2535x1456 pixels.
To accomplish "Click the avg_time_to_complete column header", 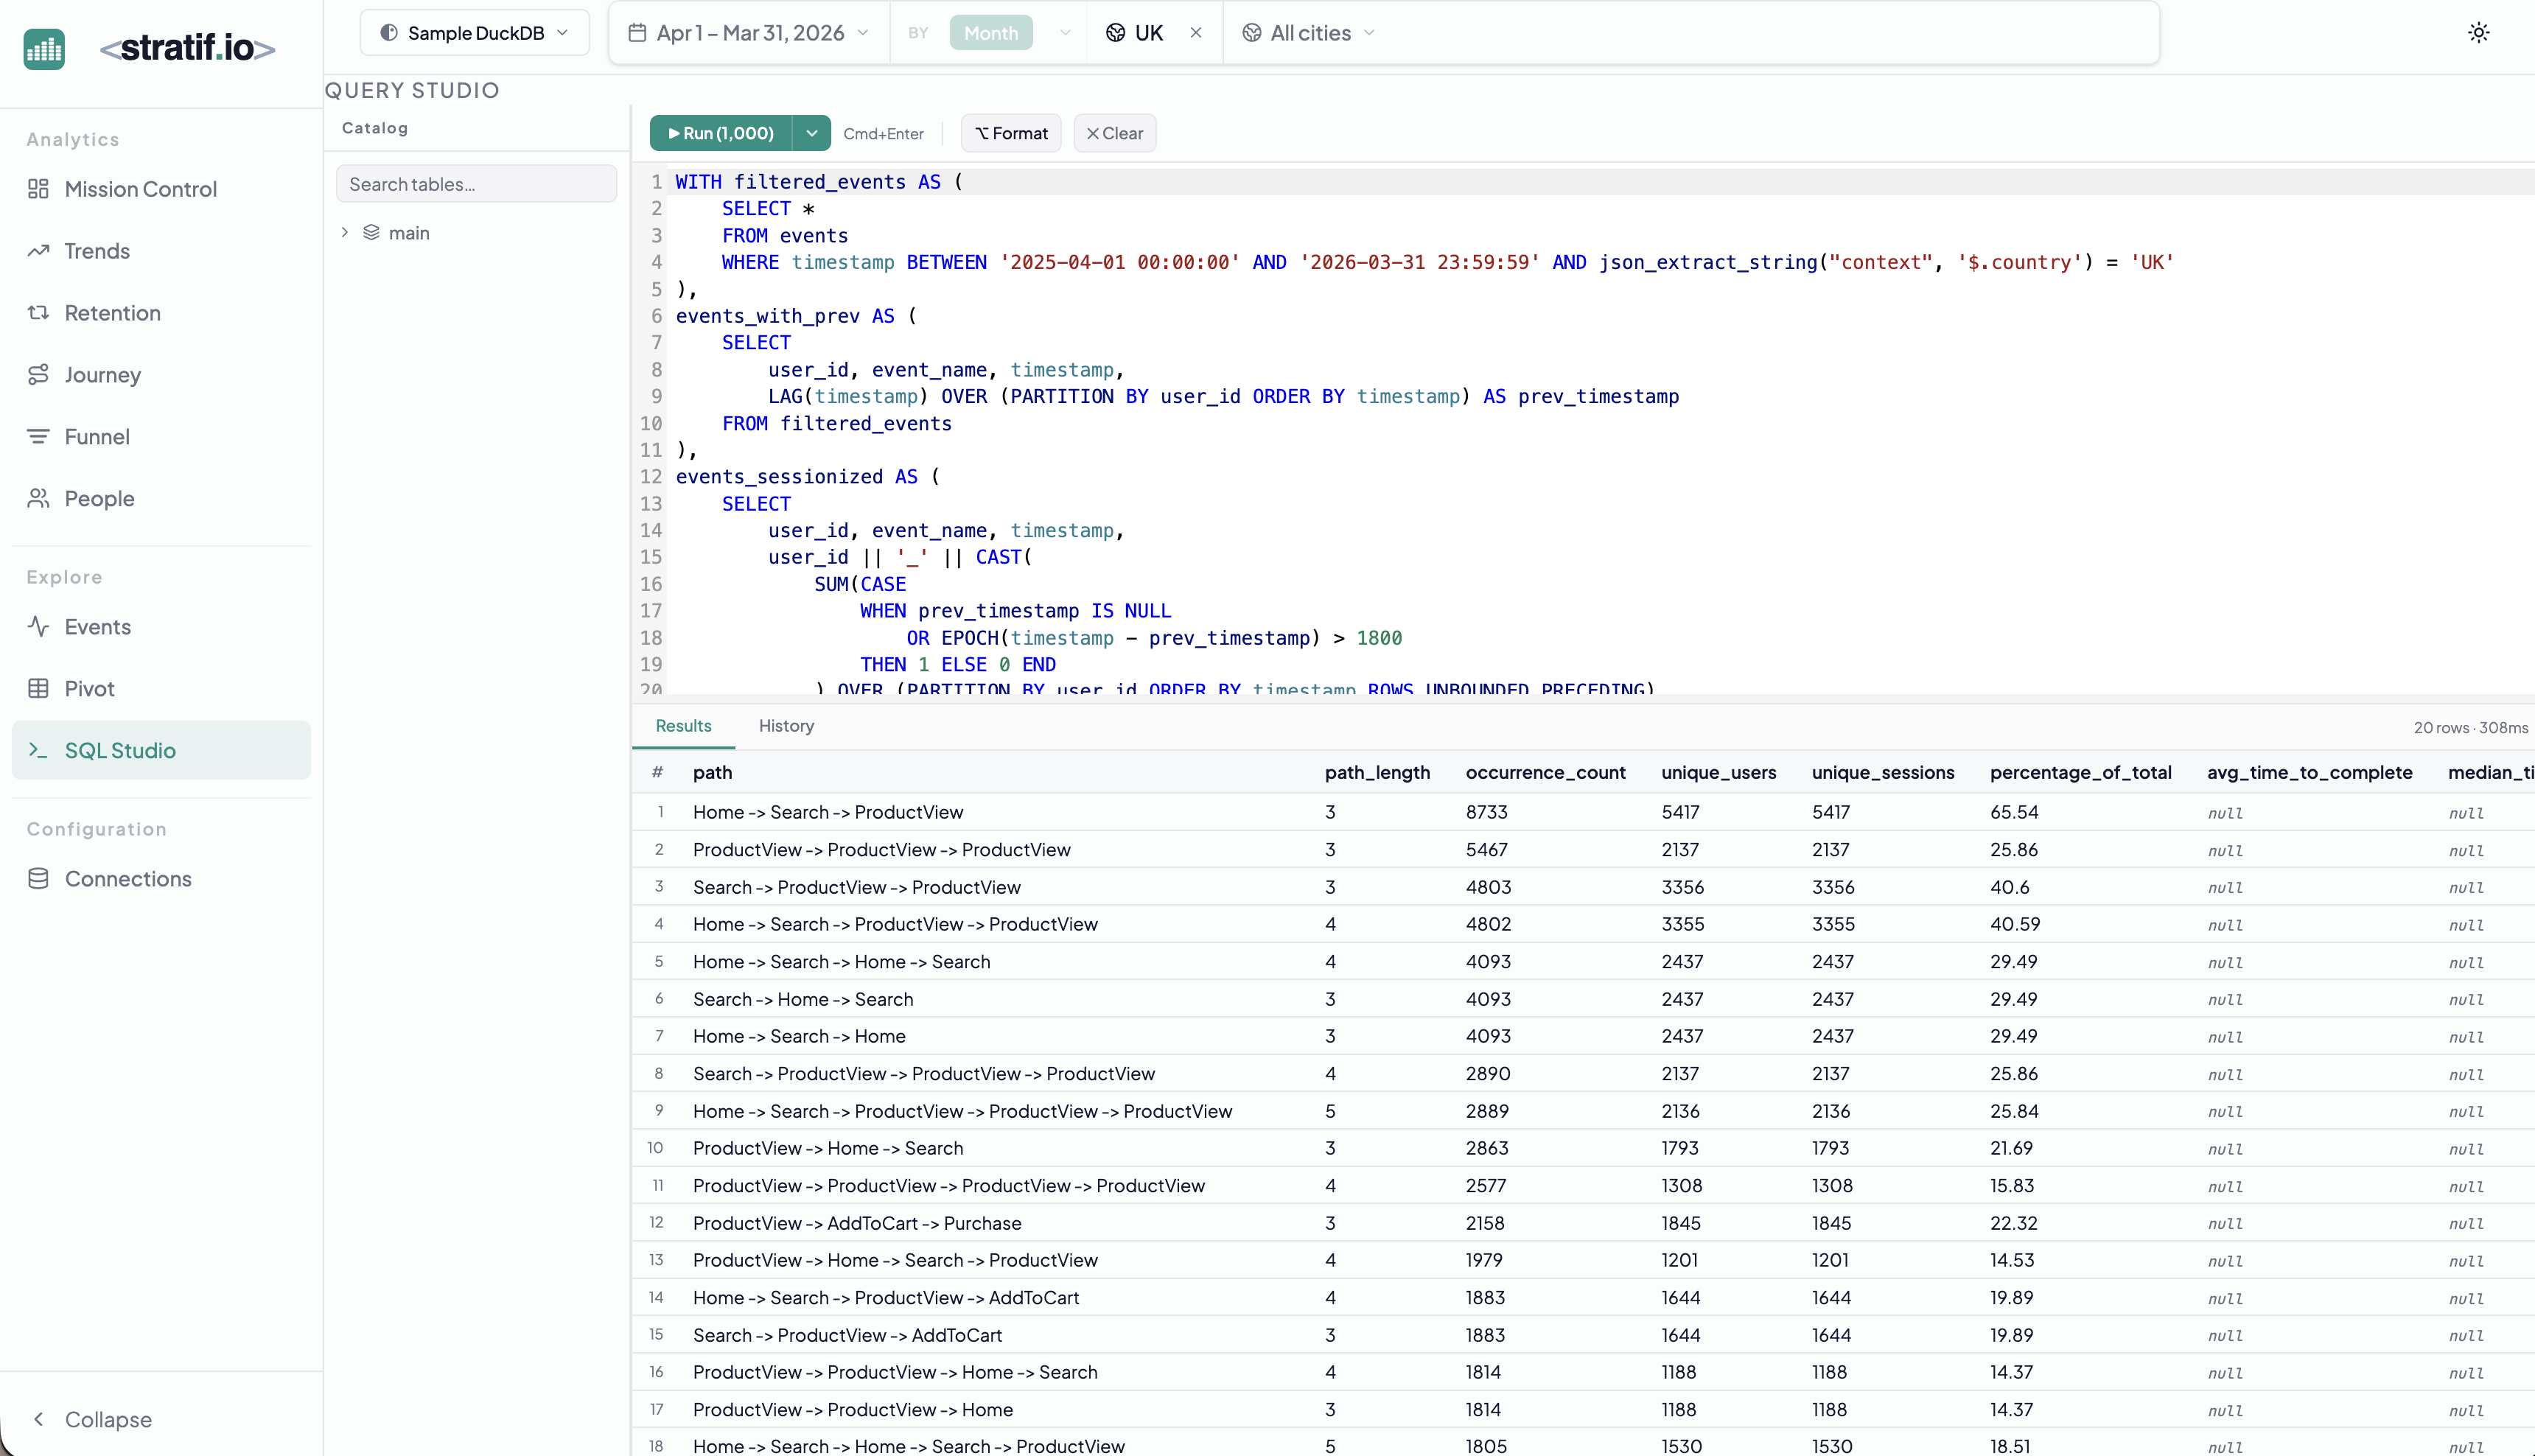I will click(2309, 773).
